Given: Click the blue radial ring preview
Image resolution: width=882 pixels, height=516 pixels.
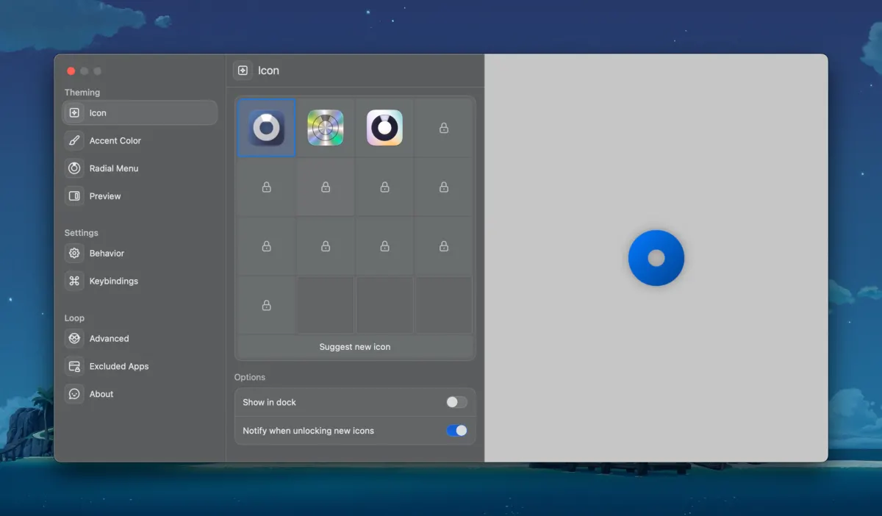Looking at the screenshot, I should click(x=656, y=258).
